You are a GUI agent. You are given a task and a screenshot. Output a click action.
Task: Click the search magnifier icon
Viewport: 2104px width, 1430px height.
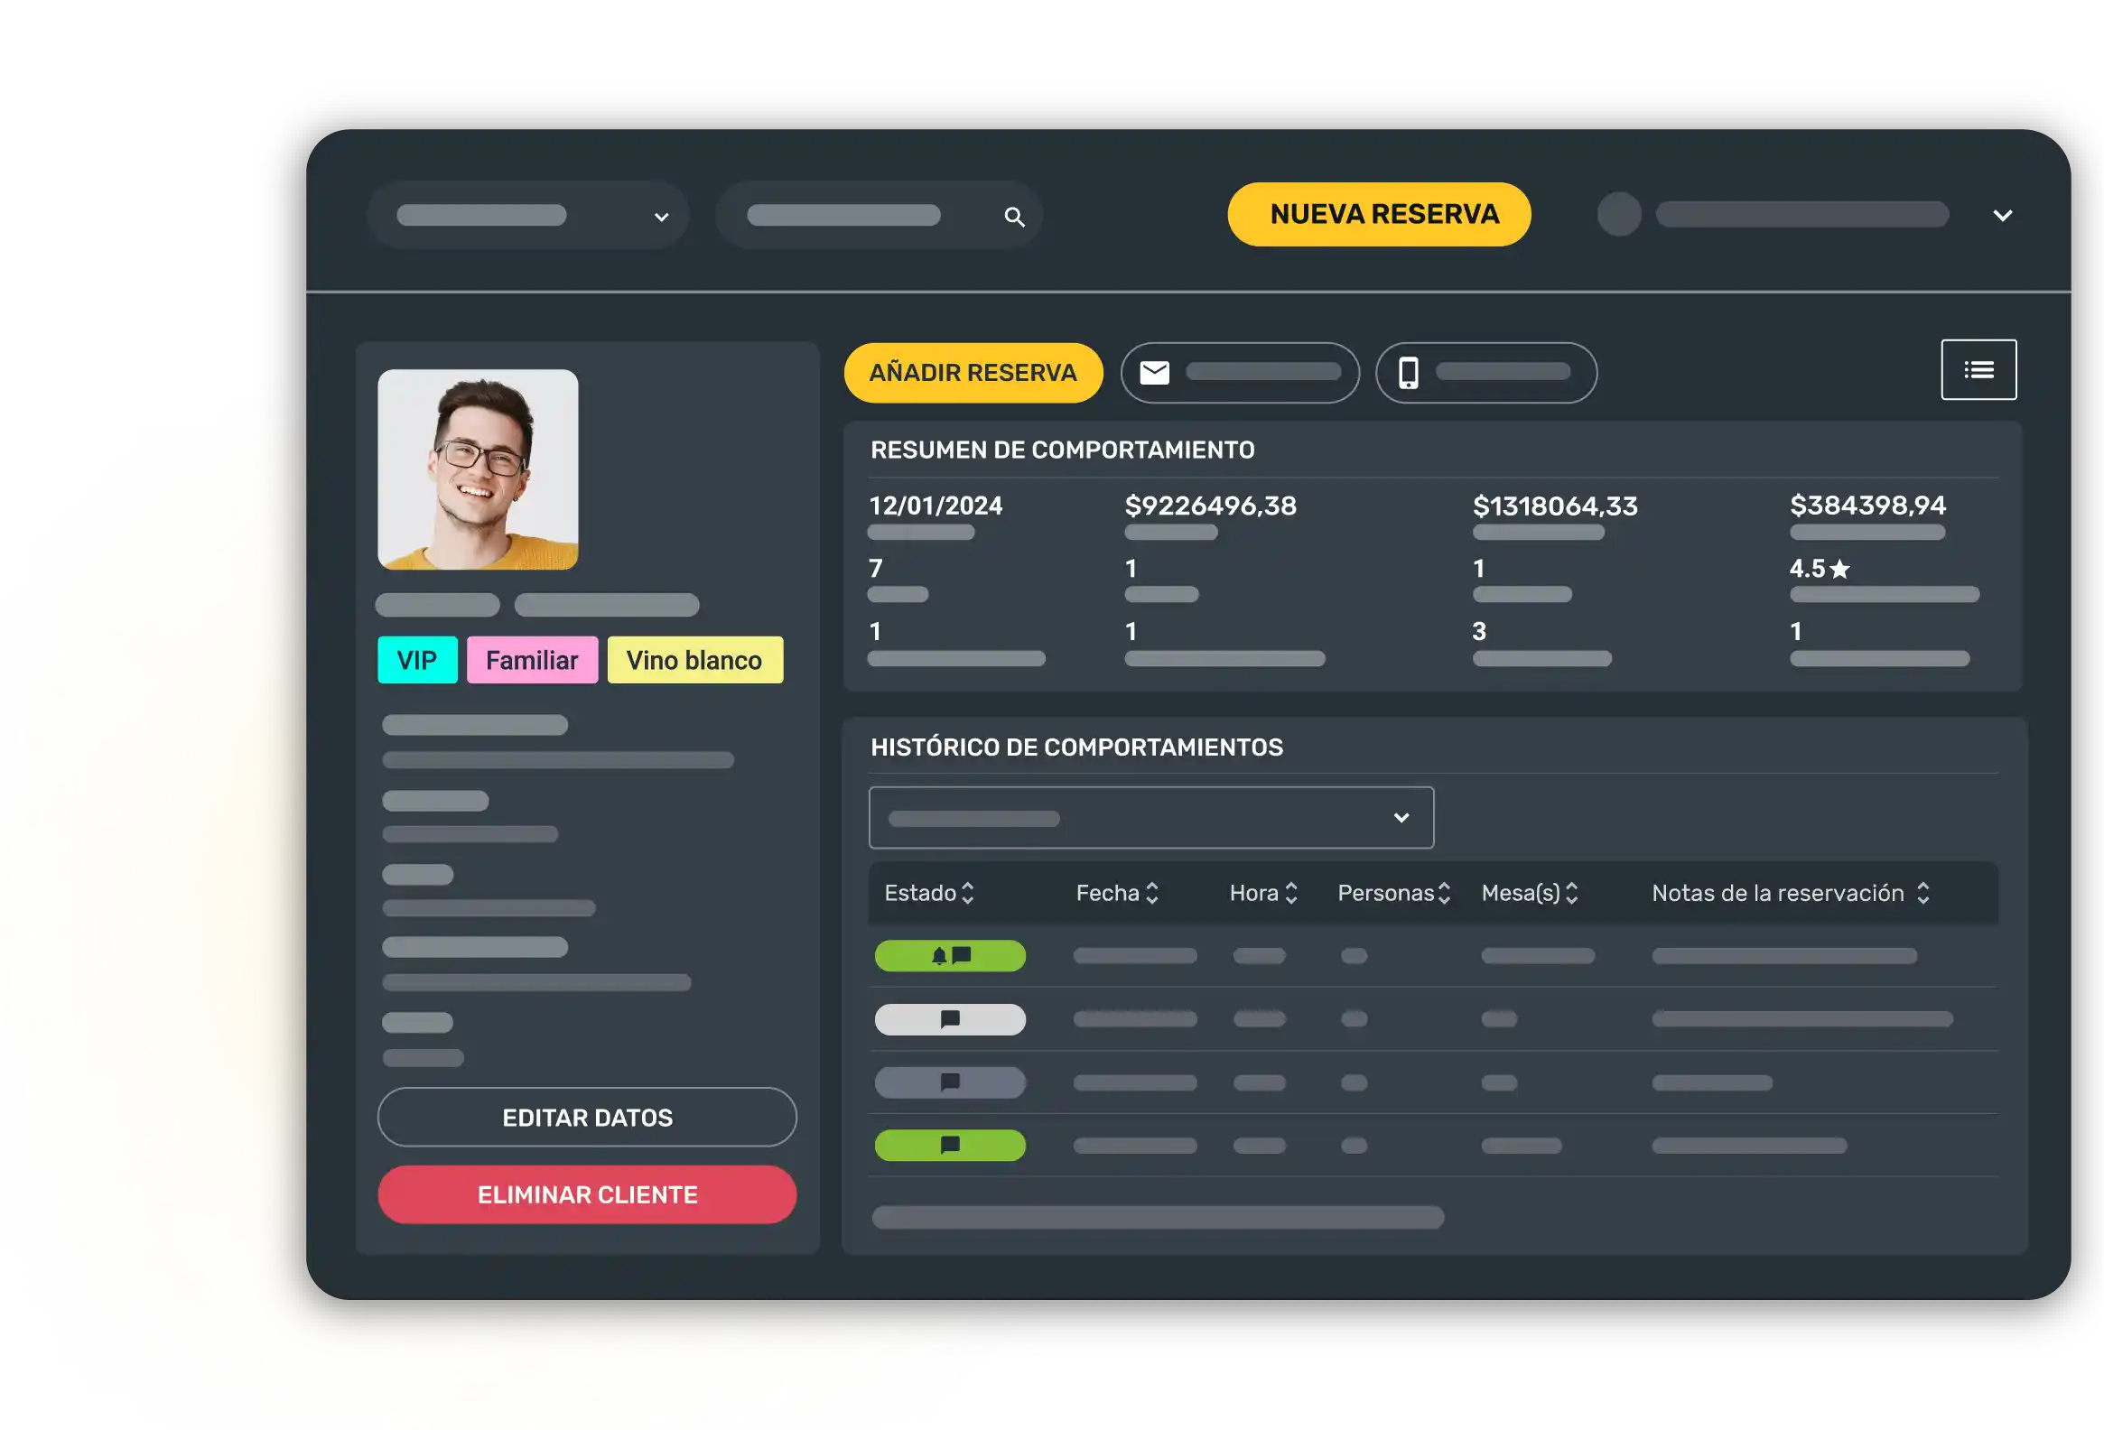[x=1014, y=218]
